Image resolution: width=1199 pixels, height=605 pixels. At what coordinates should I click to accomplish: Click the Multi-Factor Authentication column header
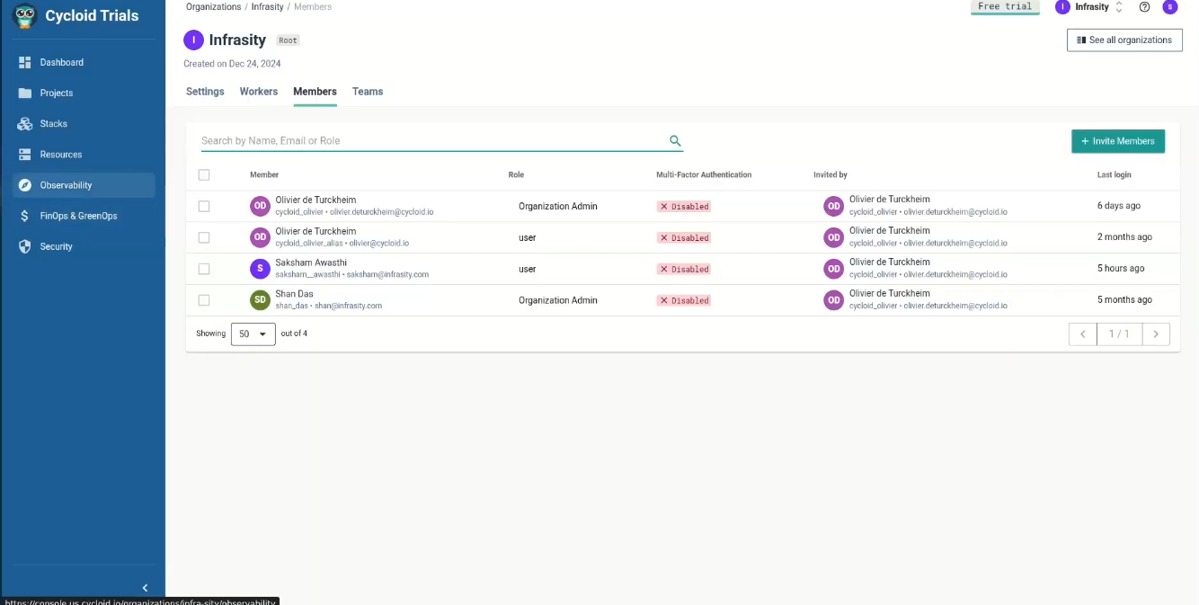point(704,175)
